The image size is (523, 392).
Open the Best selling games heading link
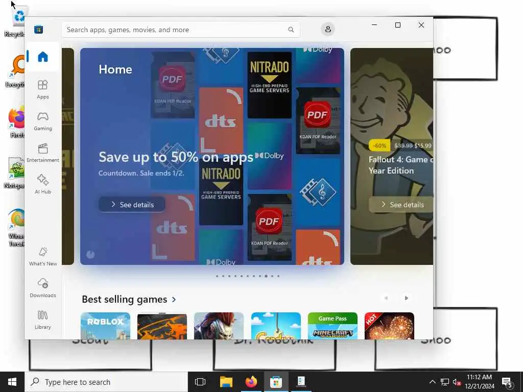[x=125, y=299]
